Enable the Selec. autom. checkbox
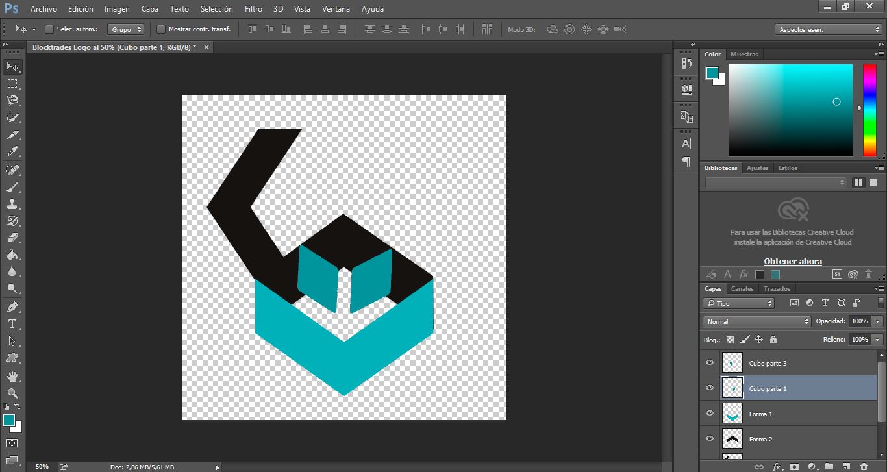The width and height of the screenshot is (887, 472). 49,29
